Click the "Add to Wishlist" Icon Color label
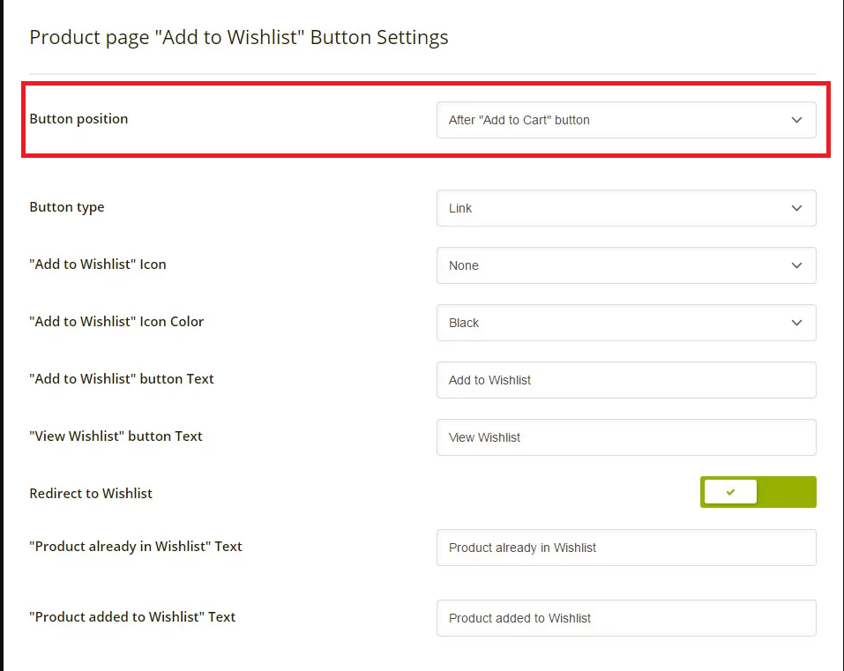 [x=116, y=321]
